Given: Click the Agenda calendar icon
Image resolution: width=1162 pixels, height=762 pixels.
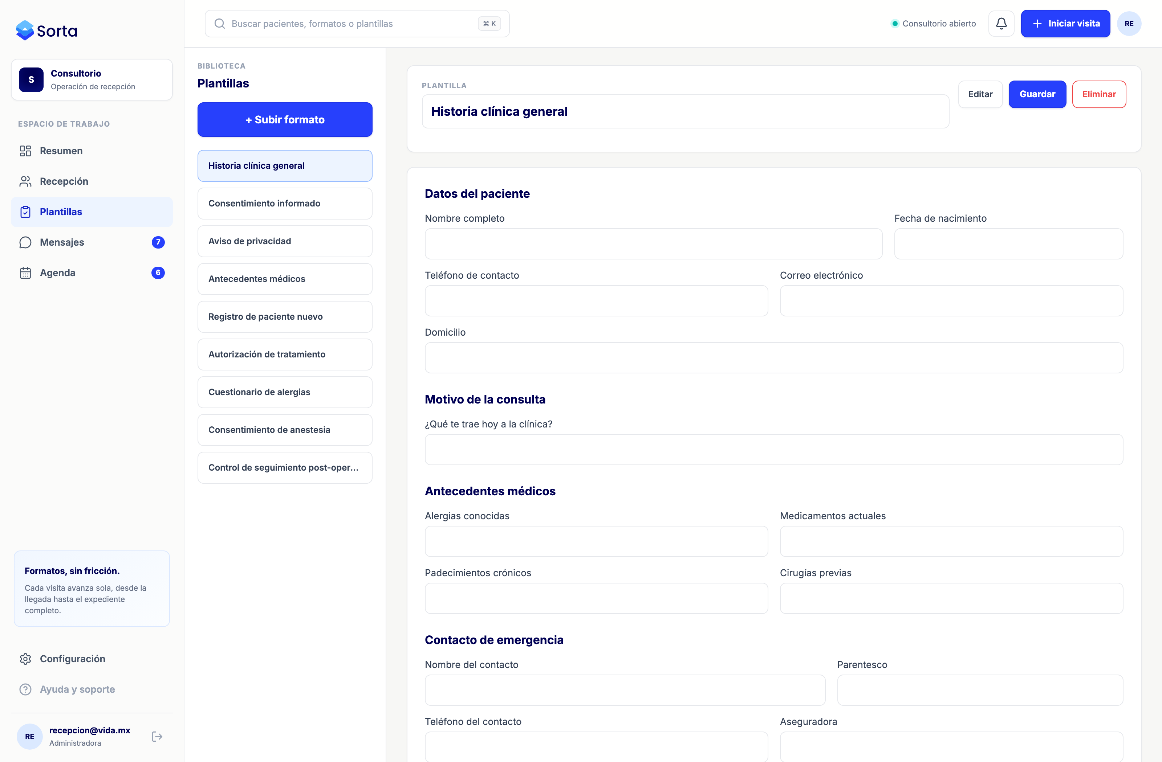Looking at the screenshot, I should tap(25, 273).
